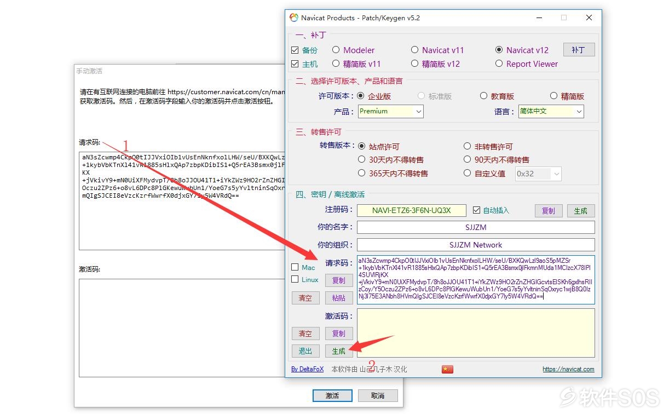Click 清空 below the Linux checkbox
Screen dimensions: 669x414
(x=305, y=298)
